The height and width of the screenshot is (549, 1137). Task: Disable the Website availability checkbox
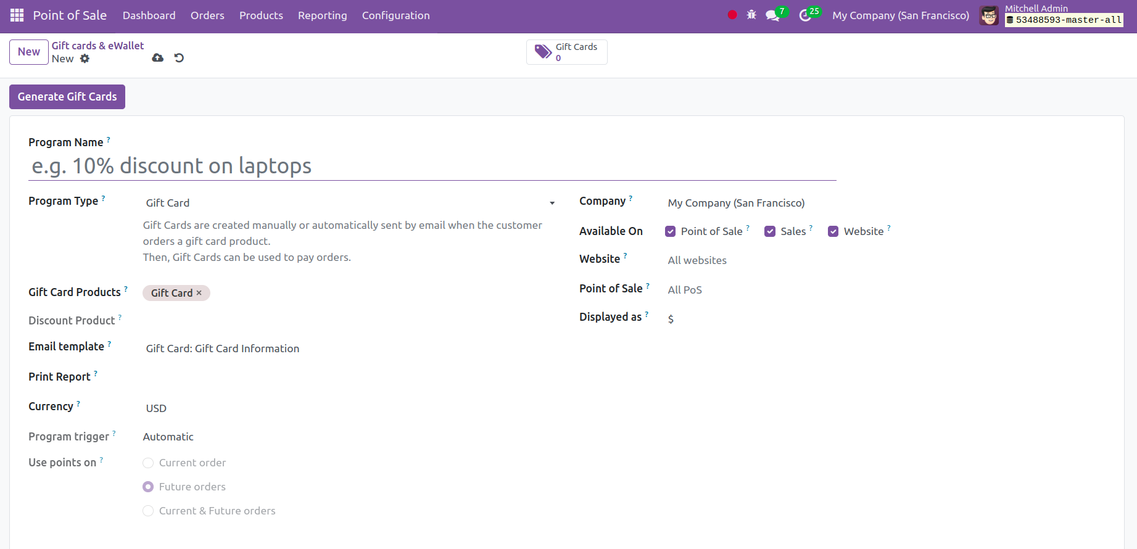coord(833,231)
